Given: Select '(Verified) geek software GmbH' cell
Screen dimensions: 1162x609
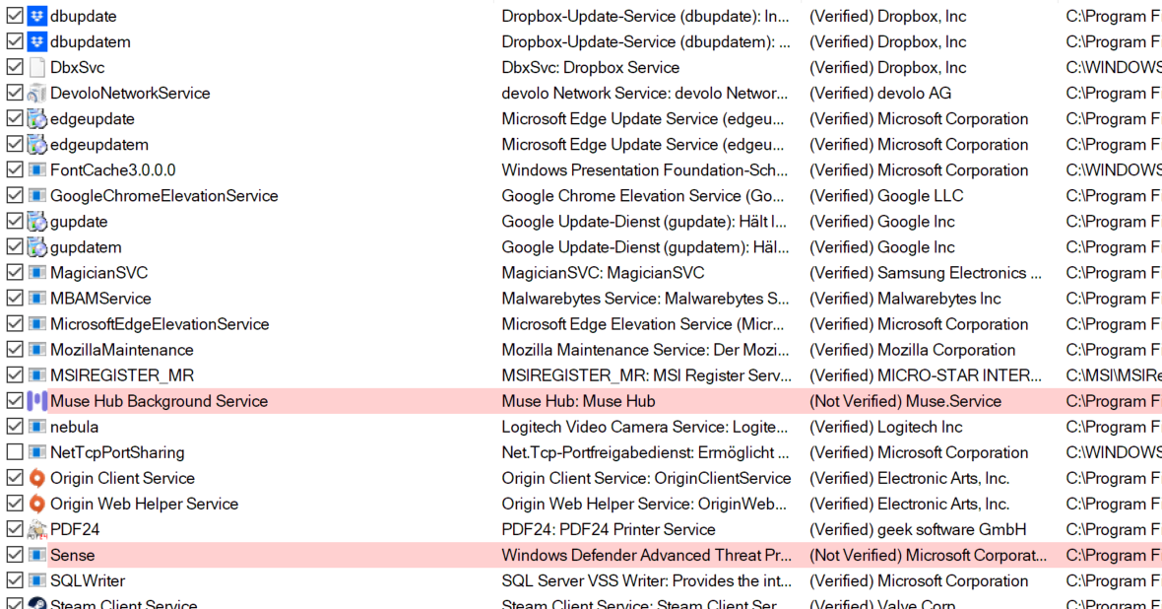Looking at the screenshot, I should [x=918, y=529].
